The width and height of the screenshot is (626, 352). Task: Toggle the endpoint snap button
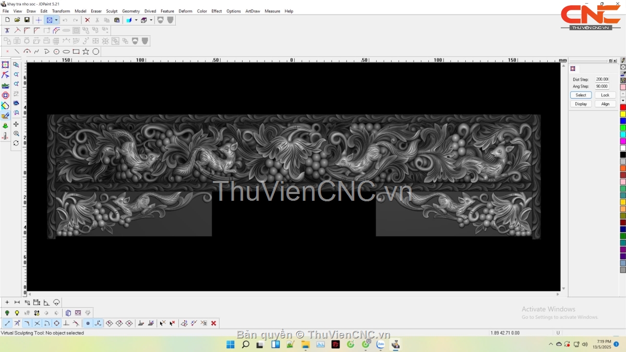(x=7, y=323)
